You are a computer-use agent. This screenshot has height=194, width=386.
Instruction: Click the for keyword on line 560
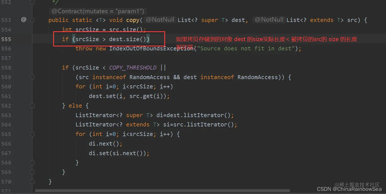click(x=80, y=86)
